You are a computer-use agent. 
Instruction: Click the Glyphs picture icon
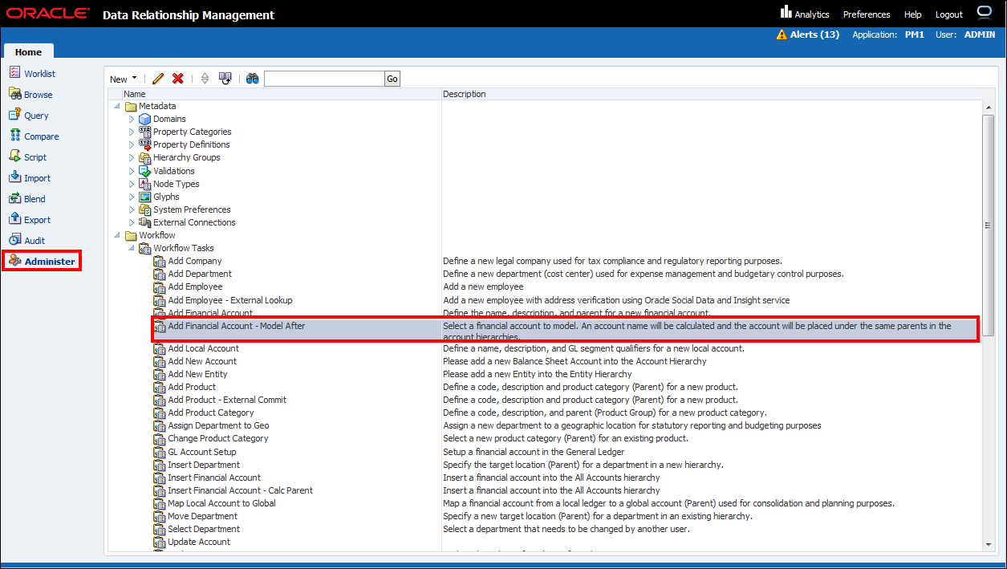[145, 197]
